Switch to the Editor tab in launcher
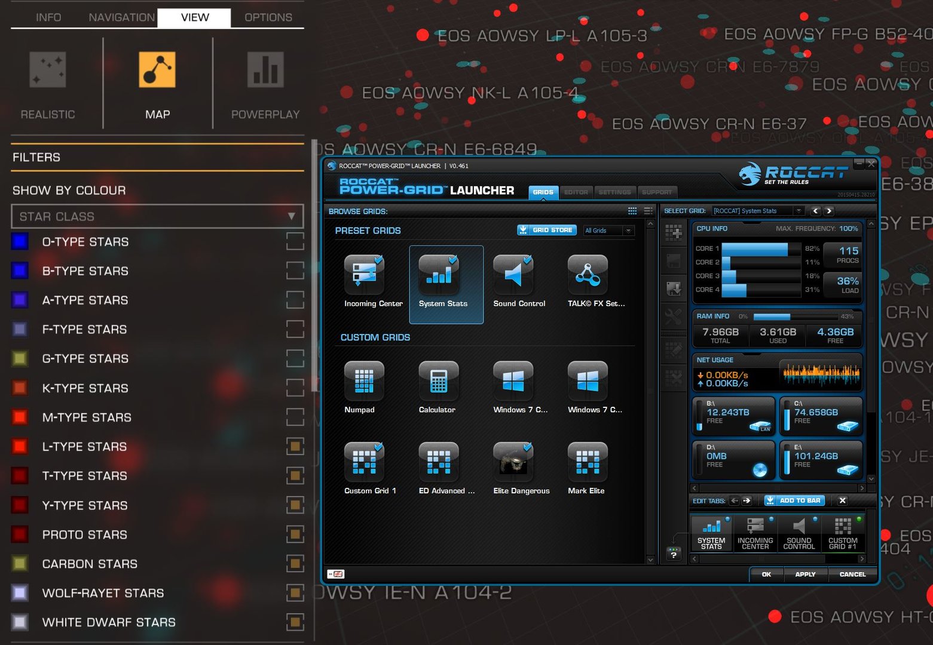Screen dimensions: 933x645 click(576, 192)
